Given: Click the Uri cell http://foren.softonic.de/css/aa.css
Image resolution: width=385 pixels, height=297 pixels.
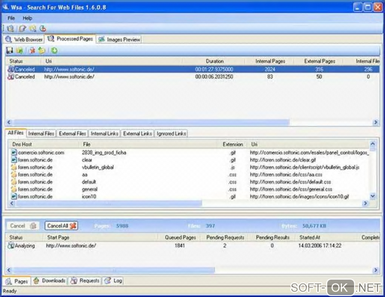Looking at the screenshot, I should click(x=286, y=174).
